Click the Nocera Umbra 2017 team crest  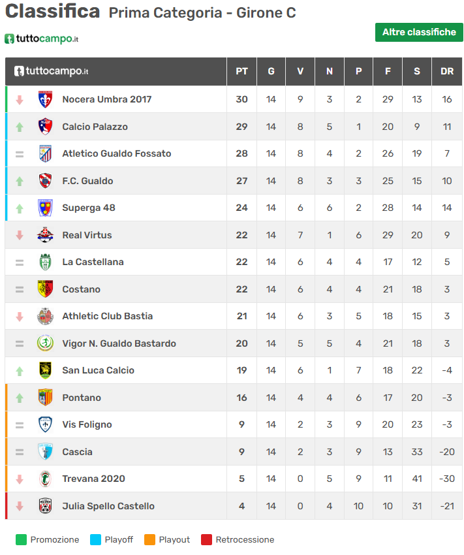tap(45, 99)
